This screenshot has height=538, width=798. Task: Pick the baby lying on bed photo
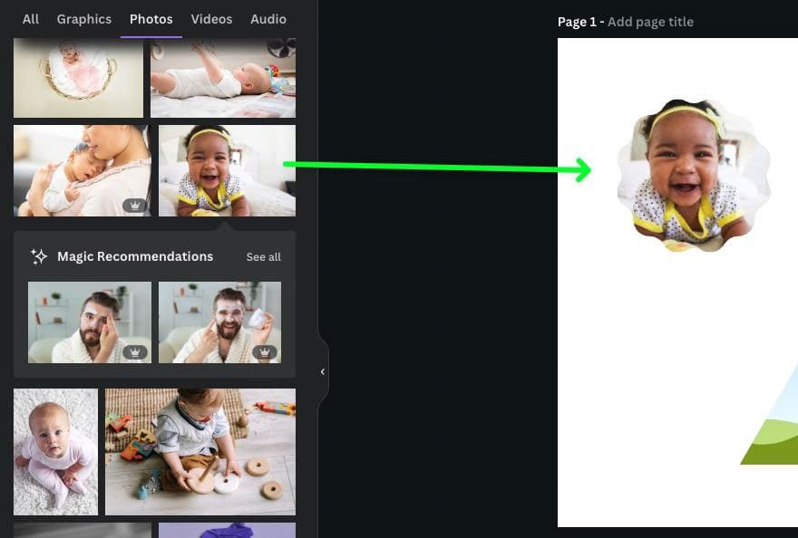(223, 78)
